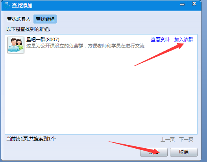Join the group via 加入该群
207x162 pixels.
pos(184,40)
